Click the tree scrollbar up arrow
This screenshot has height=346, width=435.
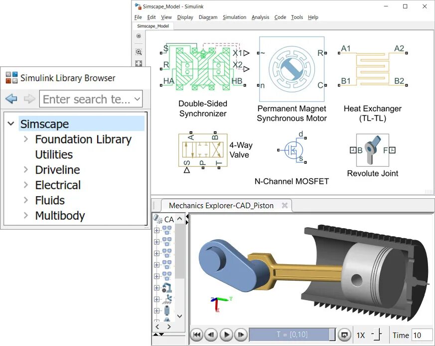click(x=179, y=219)
